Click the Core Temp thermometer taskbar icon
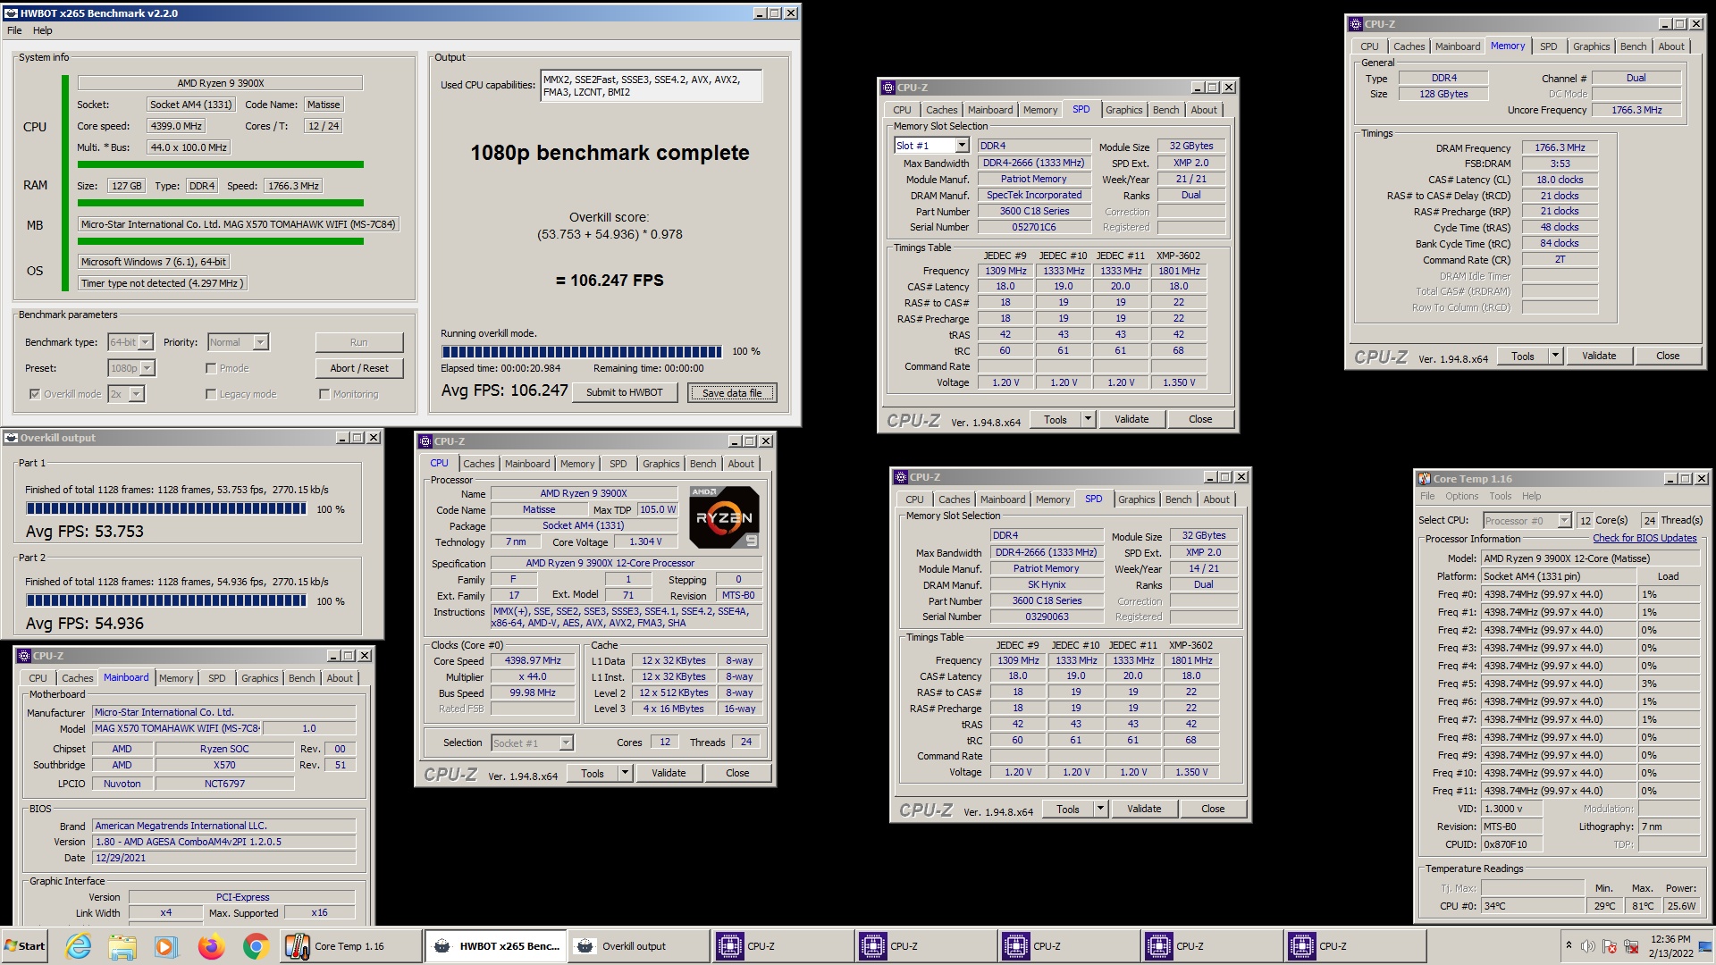 298,946
